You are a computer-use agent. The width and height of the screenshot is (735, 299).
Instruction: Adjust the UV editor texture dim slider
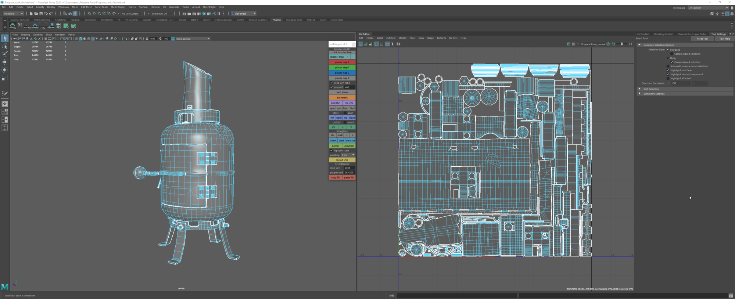[622, 44]
